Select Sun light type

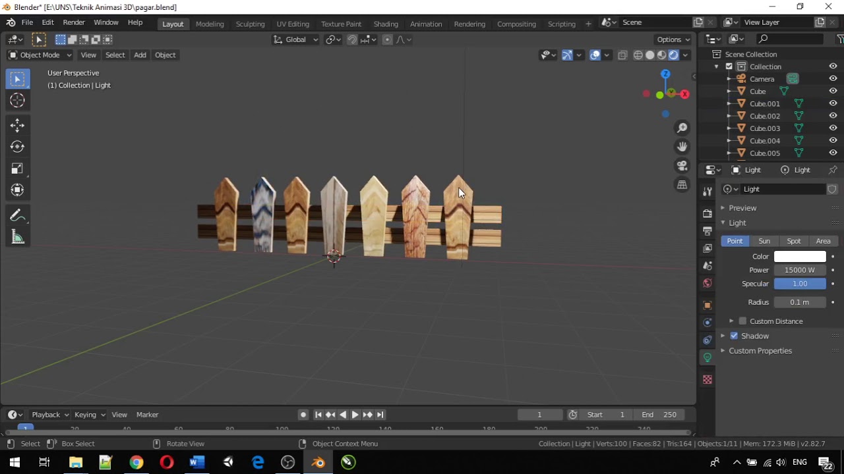click(x=764, y=241)
